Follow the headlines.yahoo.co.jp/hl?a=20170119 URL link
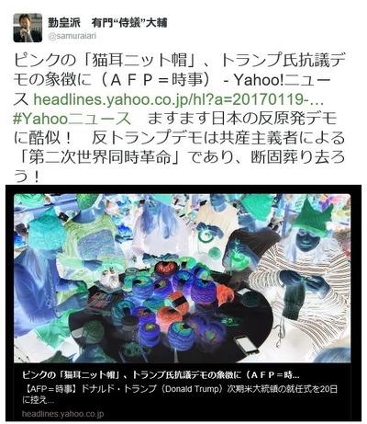The width and height of the screenshot is (367, 424). coord(178,99)
